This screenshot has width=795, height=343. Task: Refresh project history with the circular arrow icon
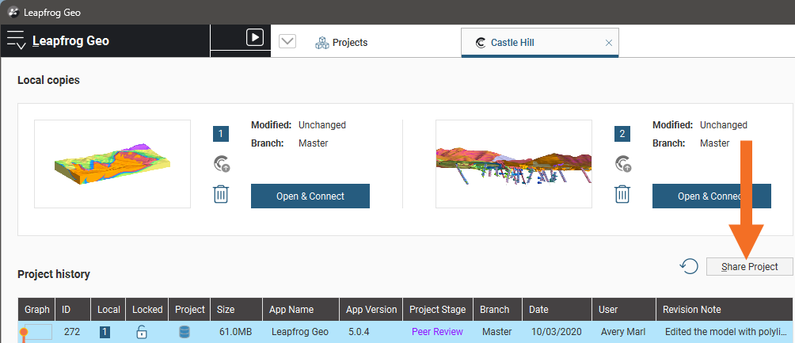click(688, 267)
